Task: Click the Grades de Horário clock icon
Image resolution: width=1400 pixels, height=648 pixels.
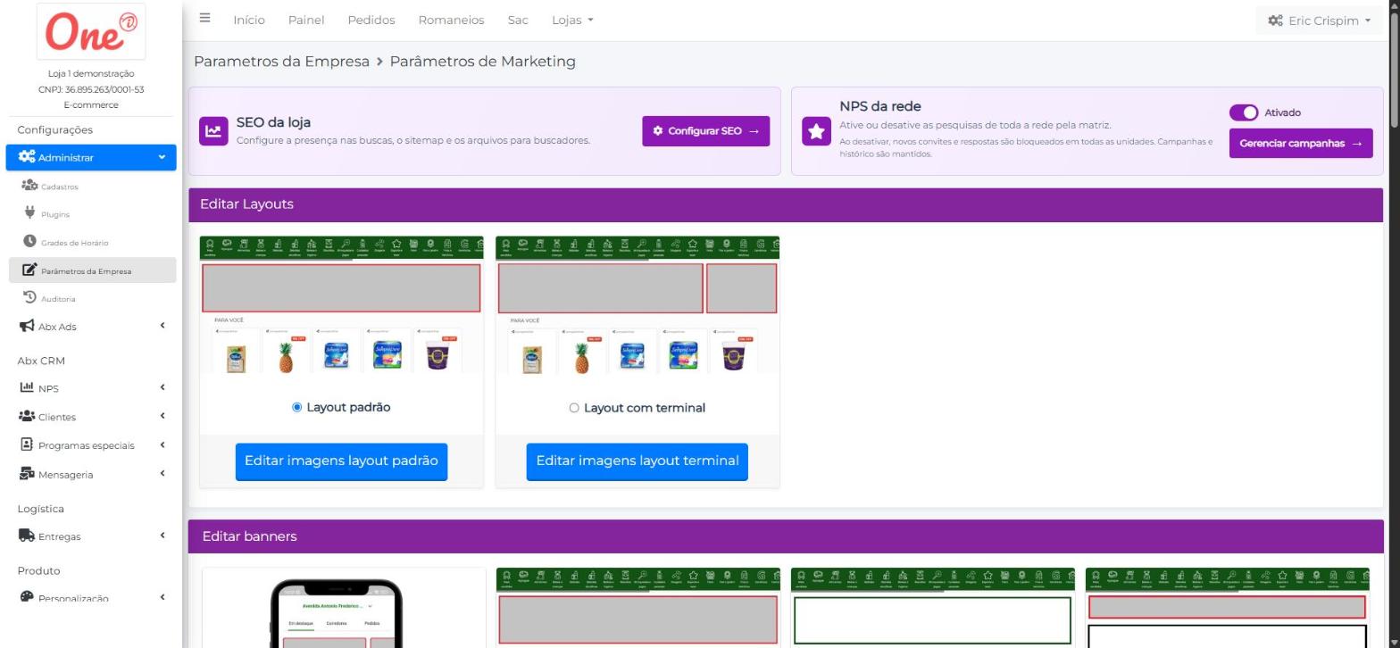Action: [x=29, y=242]
